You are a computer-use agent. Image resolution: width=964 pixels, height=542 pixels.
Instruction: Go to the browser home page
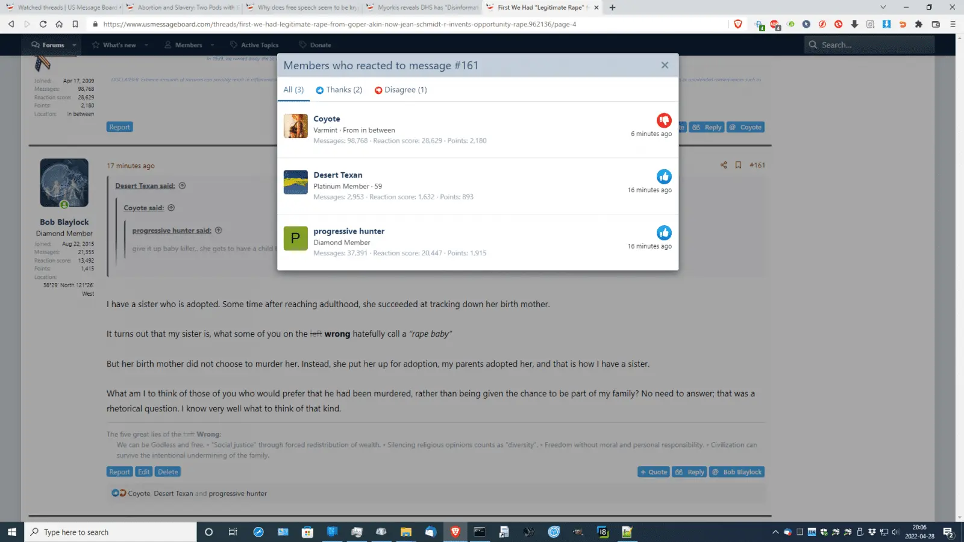59,24
